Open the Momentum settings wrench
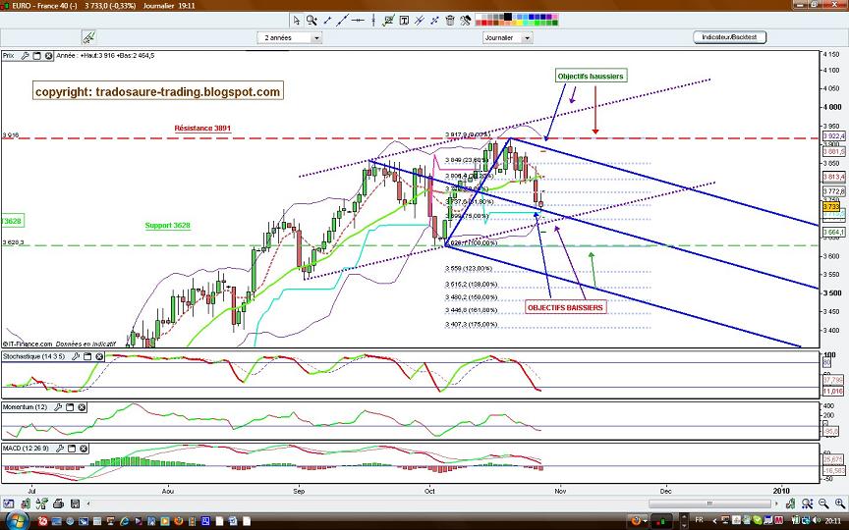 click(58, 407)
